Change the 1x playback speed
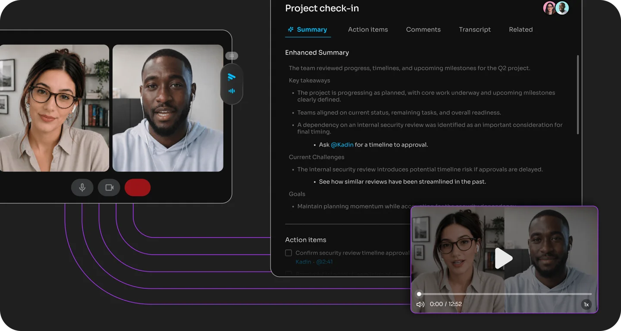 [x=586, y=304]
